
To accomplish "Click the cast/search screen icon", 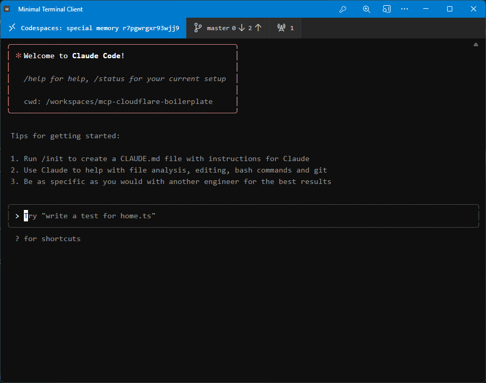I will tap(386, 9).
